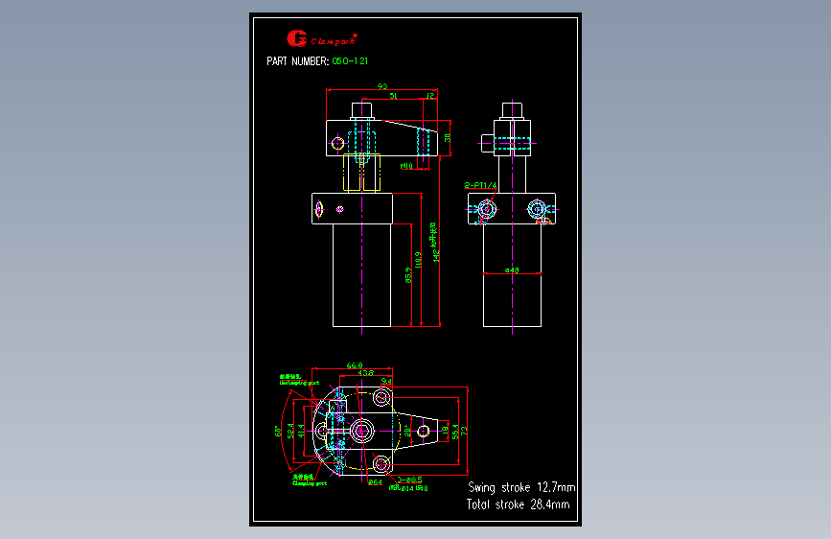831x539 pixels.
Task: Pick the '9.4' dimension text
Action: pos(386,382)
